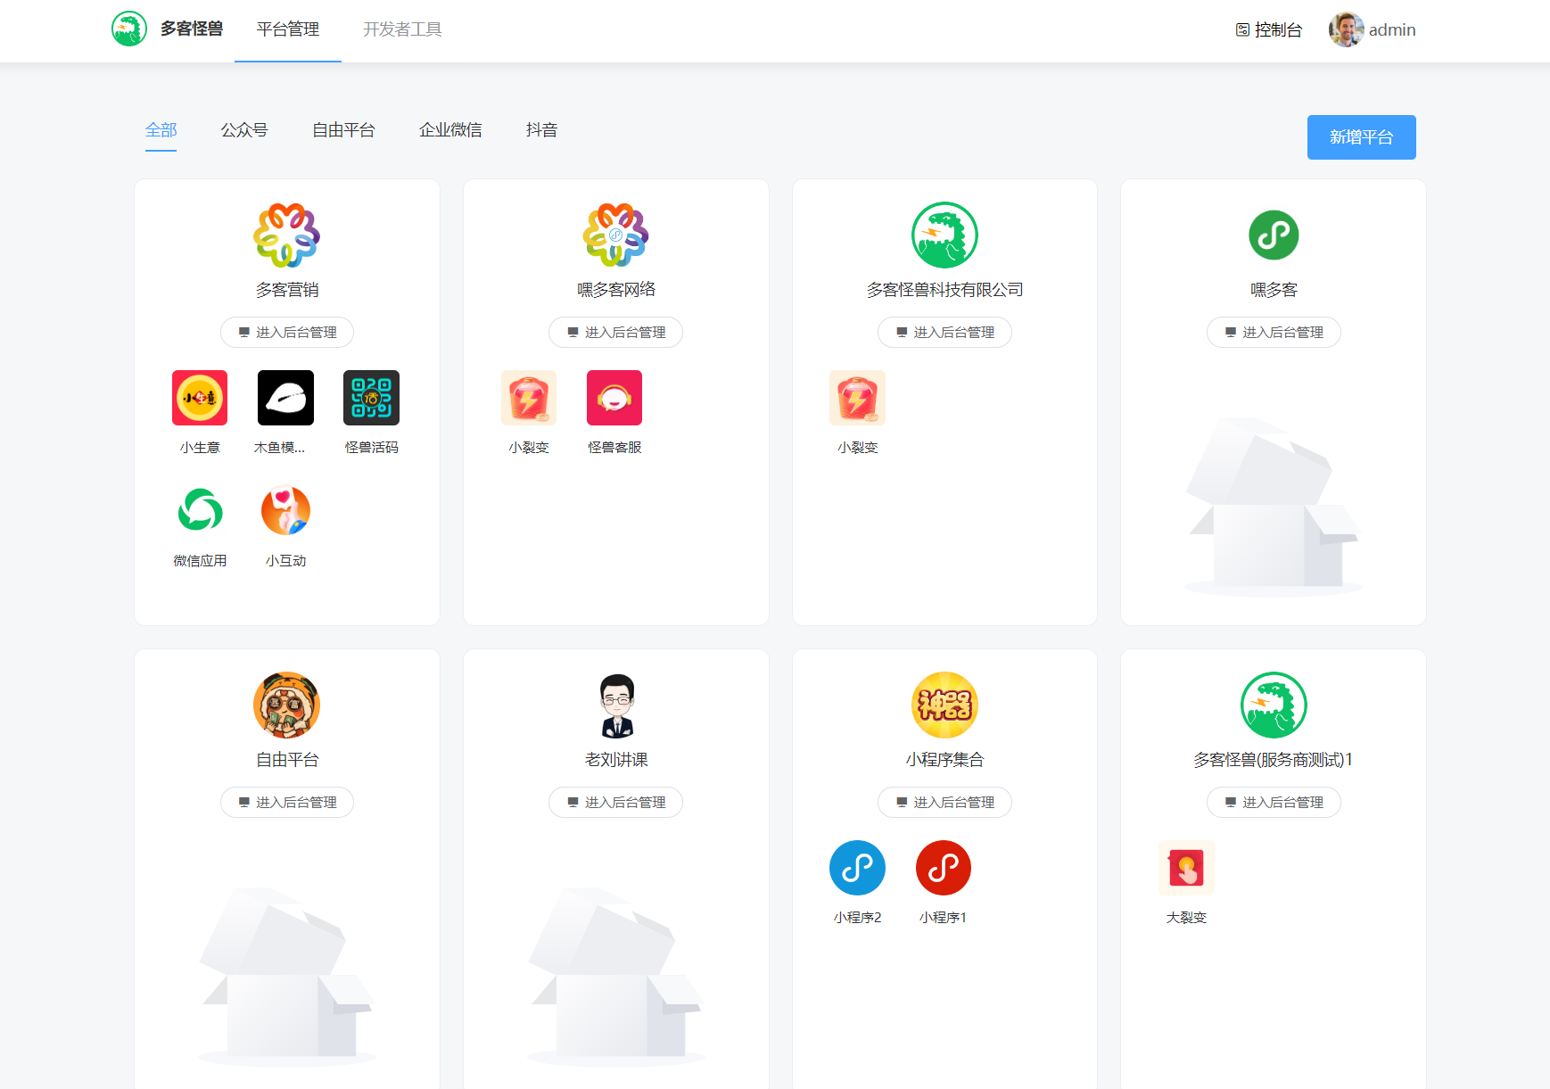
Task: Select the 抖音 filter tab
Action: point(541,130)
